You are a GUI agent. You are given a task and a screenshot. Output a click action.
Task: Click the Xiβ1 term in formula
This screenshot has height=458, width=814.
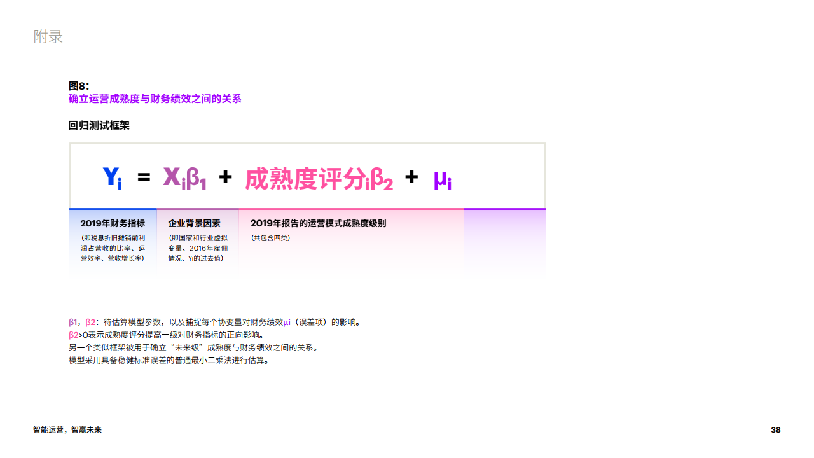click(x=185, y=177)
